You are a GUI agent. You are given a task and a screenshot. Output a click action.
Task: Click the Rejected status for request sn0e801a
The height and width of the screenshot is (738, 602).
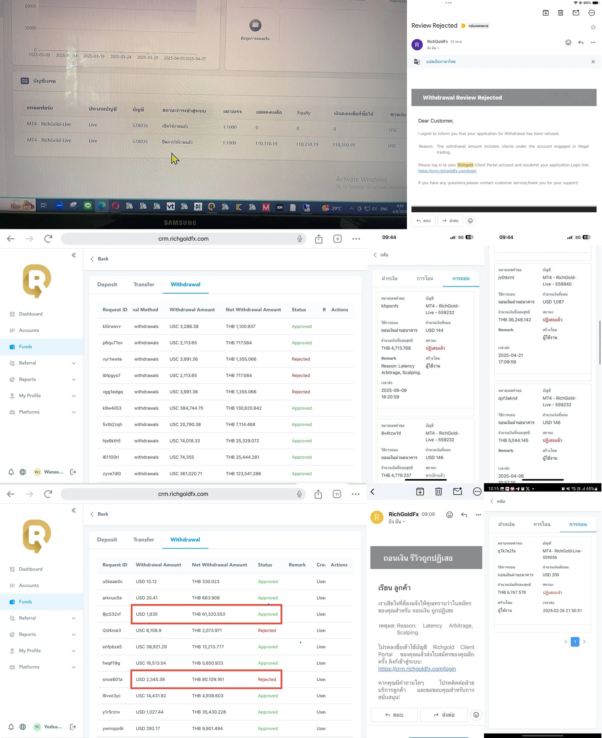coord(267,679)
